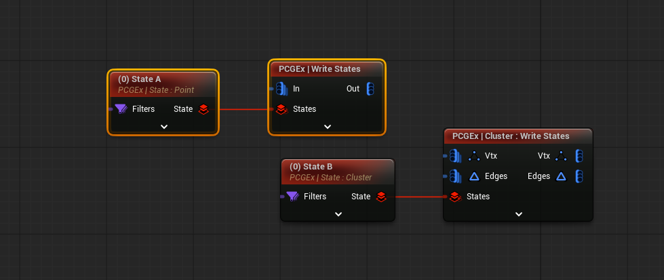Screen dimensions: 664x280
Task: Click the State output pin on State A
Action: 203,108
